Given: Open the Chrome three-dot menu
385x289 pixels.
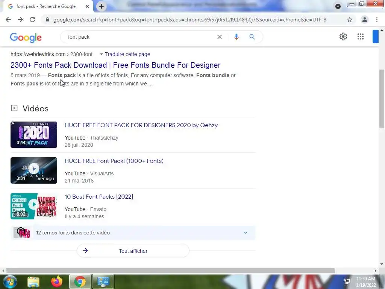Looking at the screenshot, I should click(x=377, y=20).
